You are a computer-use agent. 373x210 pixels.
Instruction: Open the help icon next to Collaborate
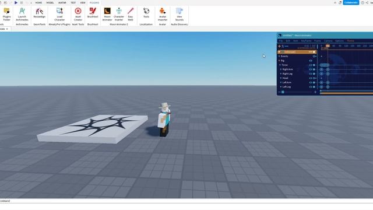point(363,2)
